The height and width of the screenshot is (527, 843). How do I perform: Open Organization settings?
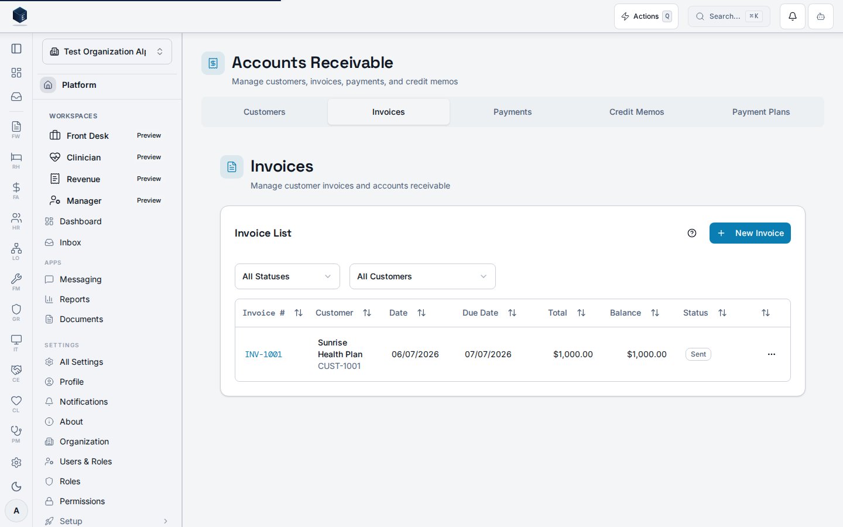(107, 442)
